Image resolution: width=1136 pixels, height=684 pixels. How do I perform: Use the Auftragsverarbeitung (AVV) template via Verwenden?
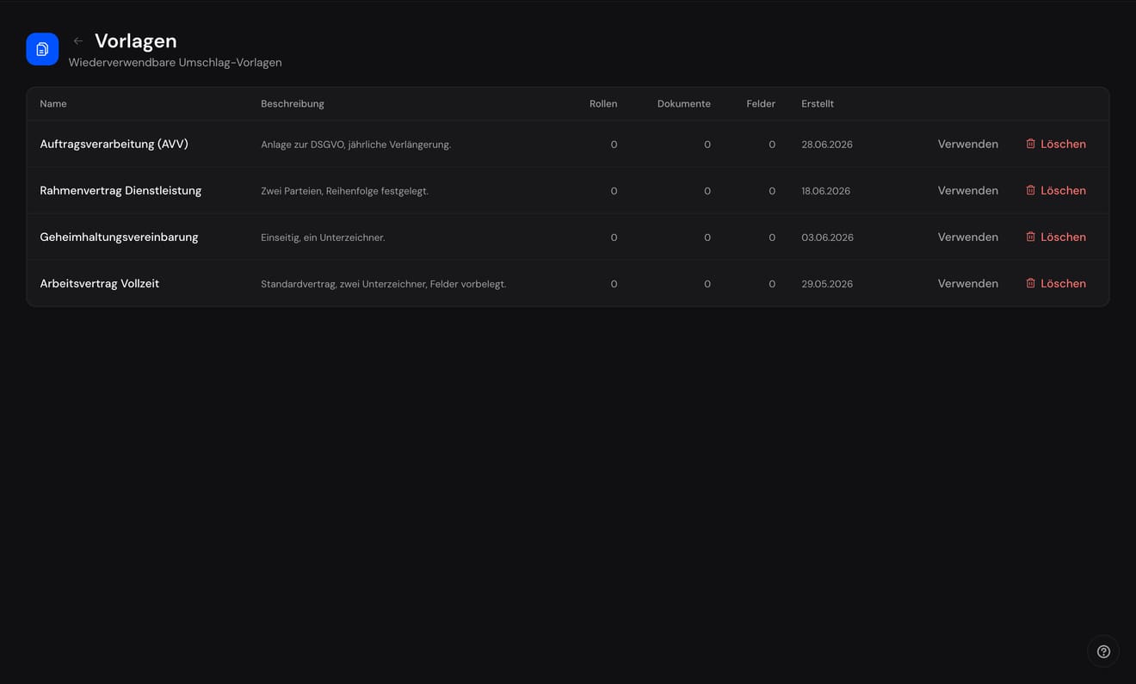click(x=968, y=144)
